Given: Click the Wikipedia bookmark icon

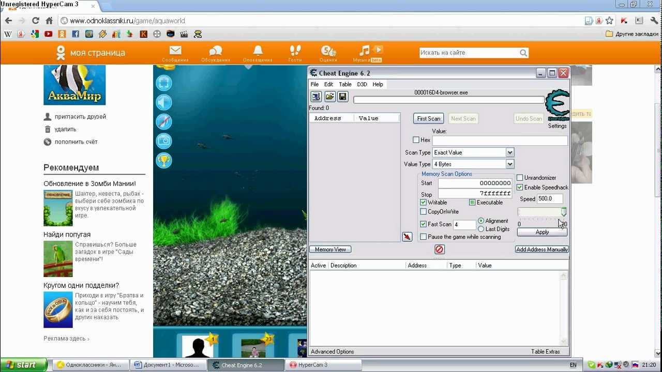Looking at the screenshot, I should click(8, 34).
